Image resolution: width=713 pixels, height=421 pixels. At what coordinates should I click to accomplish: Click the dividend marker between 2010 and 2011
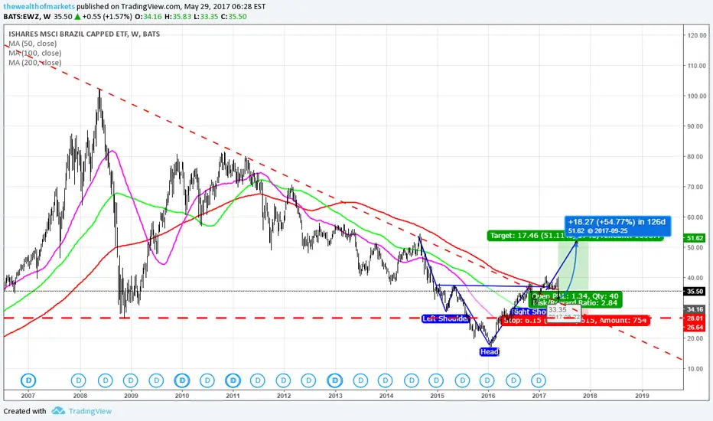[207, 380]
